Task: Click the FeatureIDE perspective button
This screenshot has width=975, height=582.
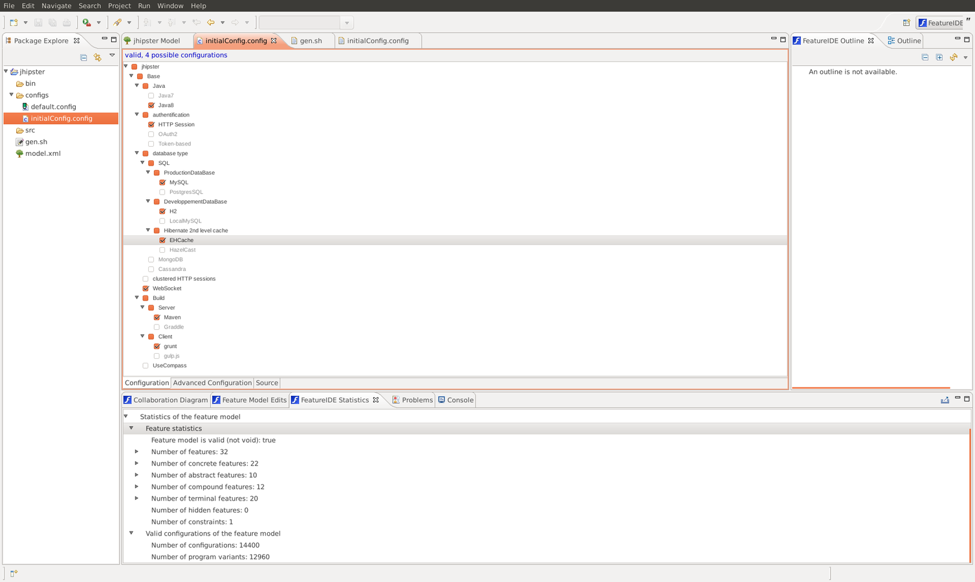Action: [940, 23]
